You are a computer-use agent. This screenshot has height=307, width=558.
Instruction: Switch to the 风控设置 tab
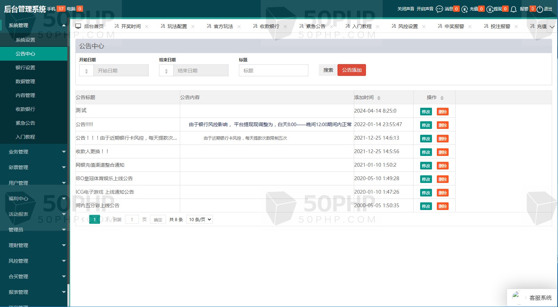tap(408, 26)
